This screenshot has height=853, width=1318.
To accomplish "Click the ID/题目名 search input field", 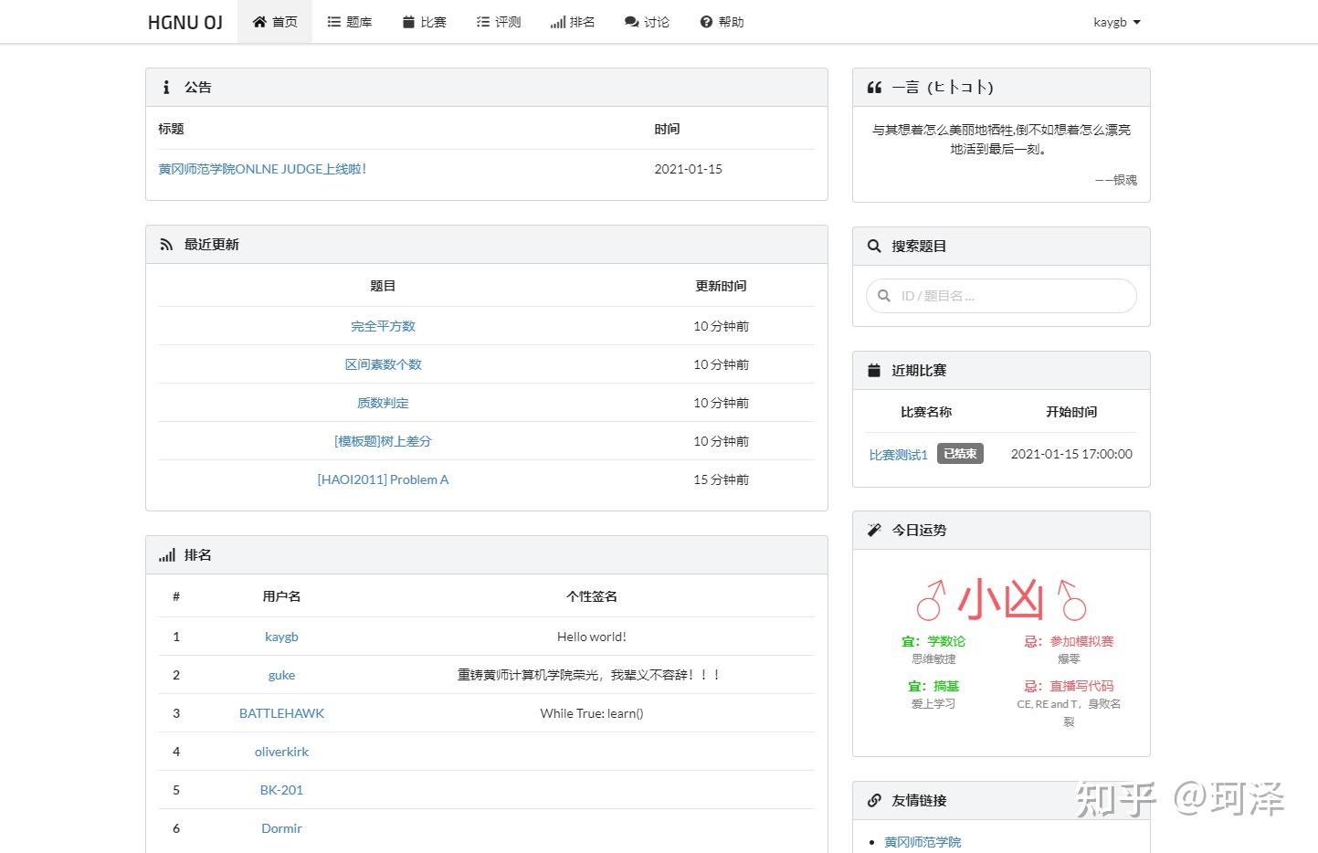I will pyautogui.click(x=1000, y=295).
